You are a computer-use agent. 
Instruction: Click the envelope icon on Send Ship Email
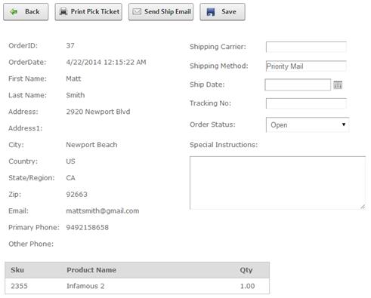tap(137, 11)
